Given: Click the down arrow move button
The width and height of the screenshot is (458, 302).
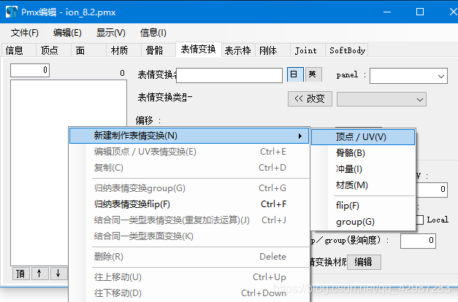Looking at the screenshot, I should (58, 274).
